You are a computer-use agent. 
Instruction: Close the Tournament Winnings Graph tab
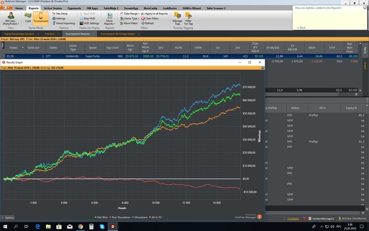coord(139,34)
